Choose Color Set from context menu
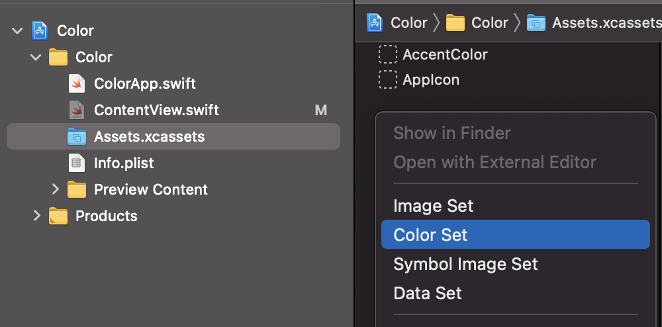This screenshot has width=662, height=327. (430, 235)
